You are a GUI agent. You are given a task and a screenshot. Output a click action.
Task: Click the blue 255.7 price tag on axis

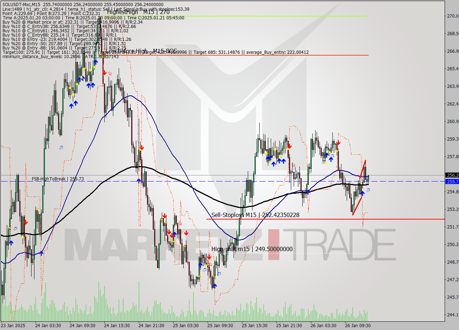pos(452,181)
